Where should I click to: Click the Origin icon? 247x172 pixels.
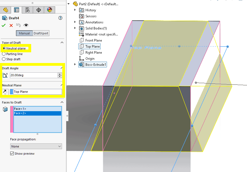(81, 58)
